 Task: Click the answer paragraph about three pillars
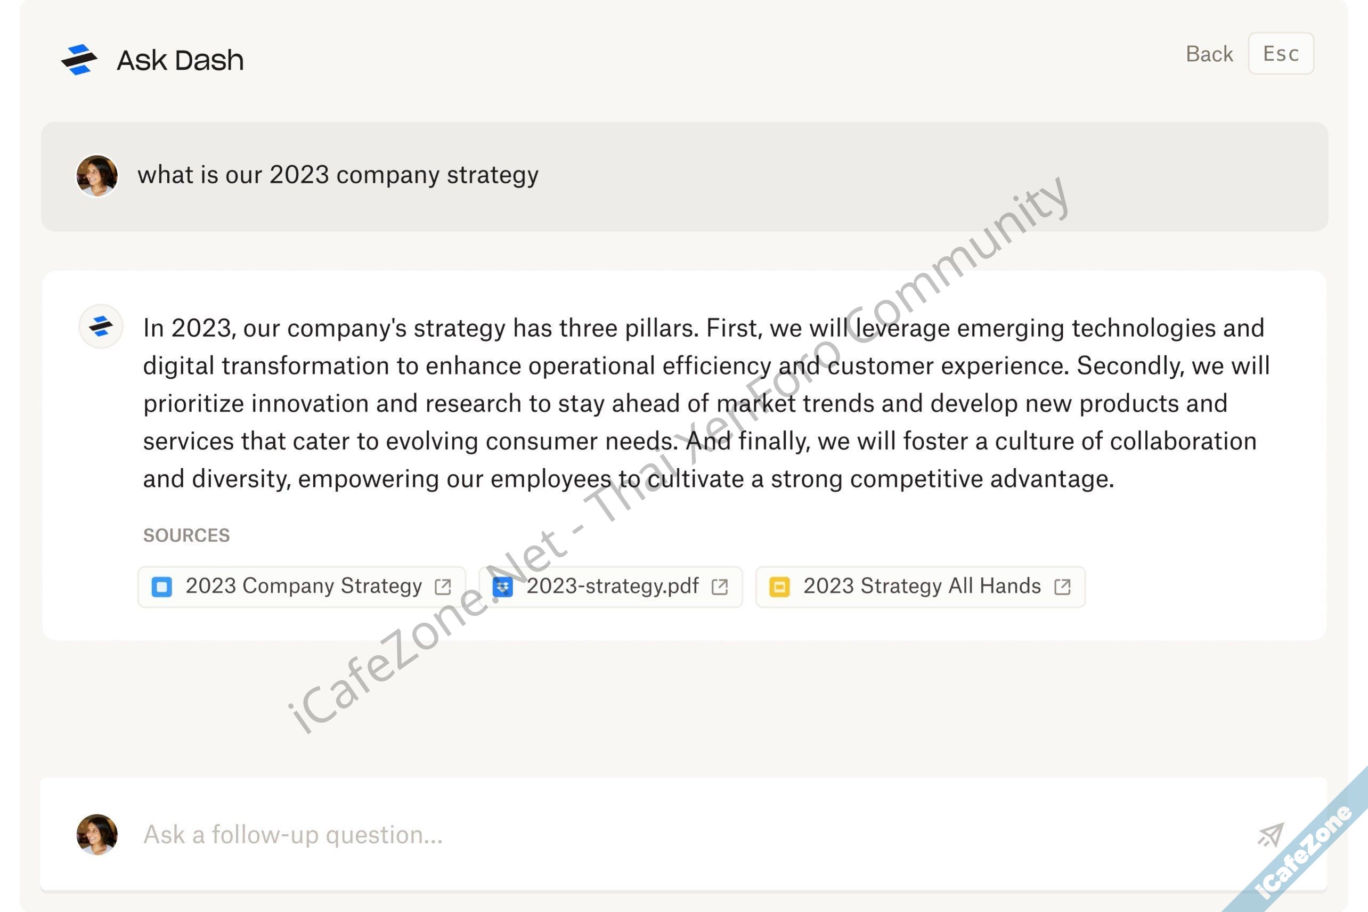point(705,403)
